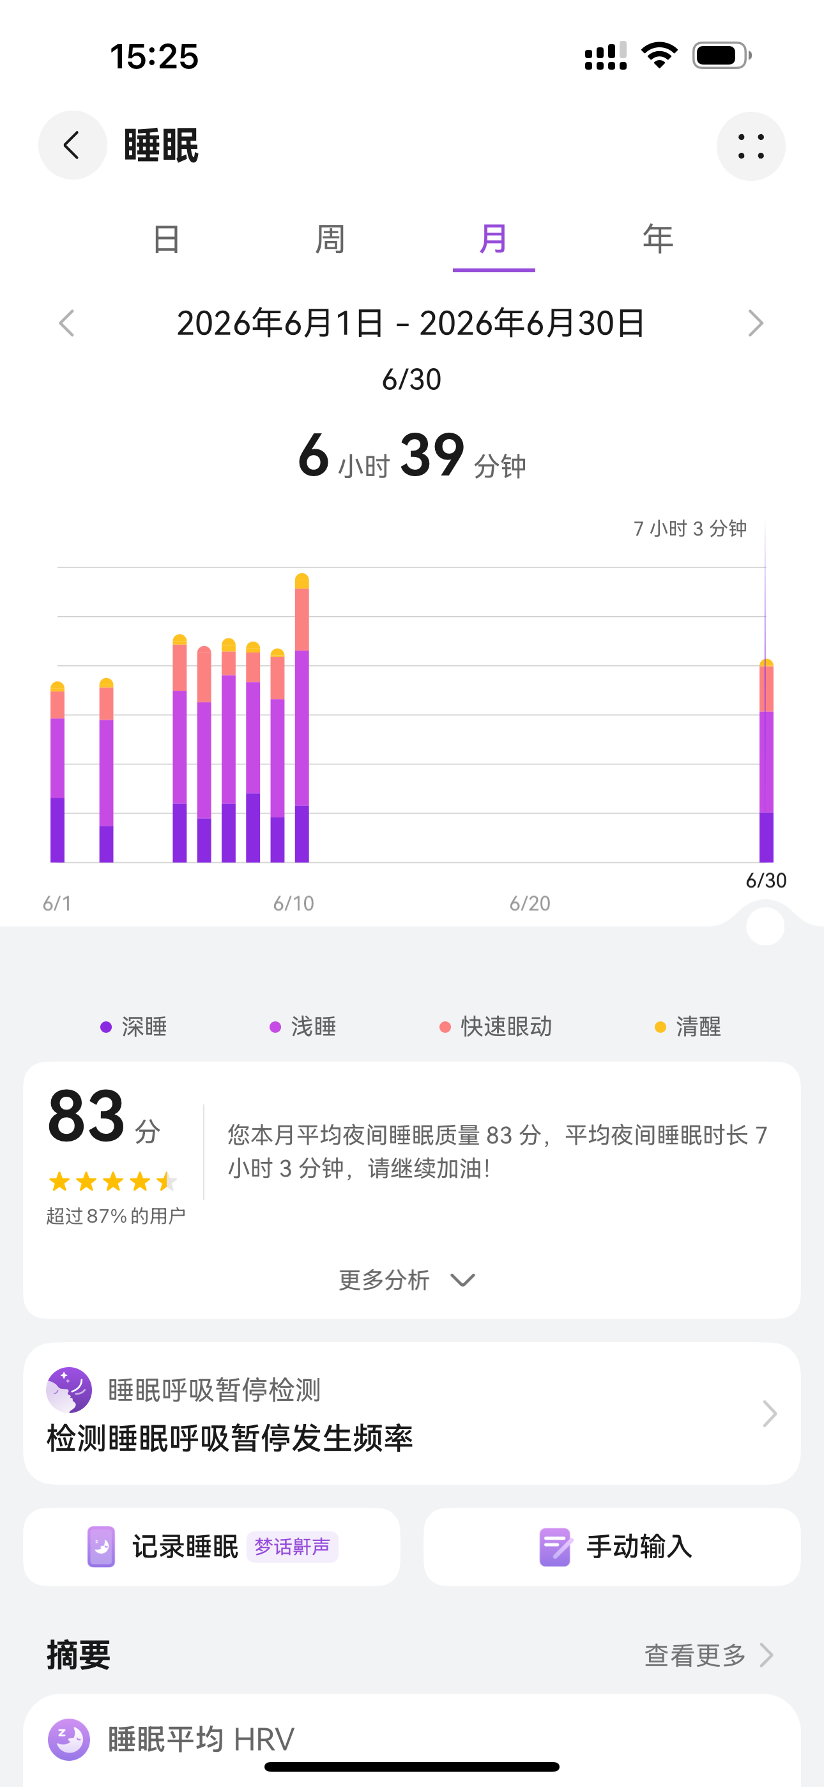Tap the record sleep phone icon
Screen dimensions: 824x1787
[100, 1547]
